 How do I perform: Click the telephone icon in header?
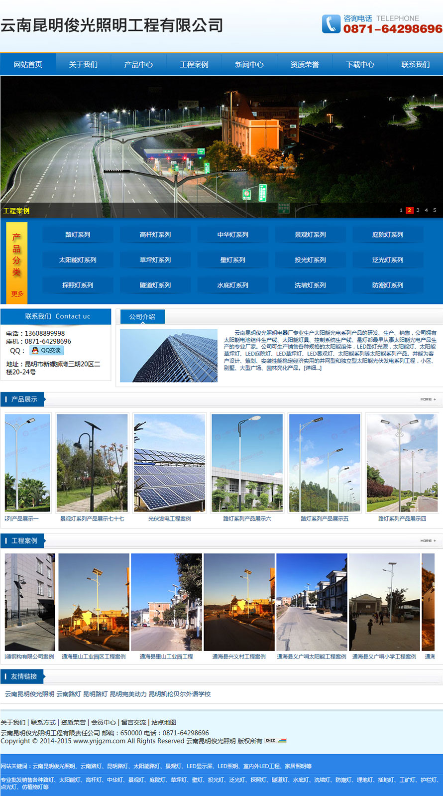tap(331, 24)
